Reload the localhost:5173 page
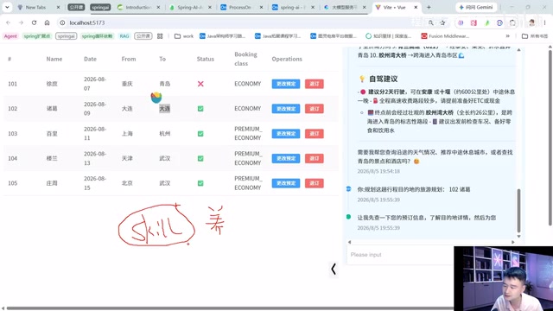The width and height of the screenshot is (553, 311). 34,22
